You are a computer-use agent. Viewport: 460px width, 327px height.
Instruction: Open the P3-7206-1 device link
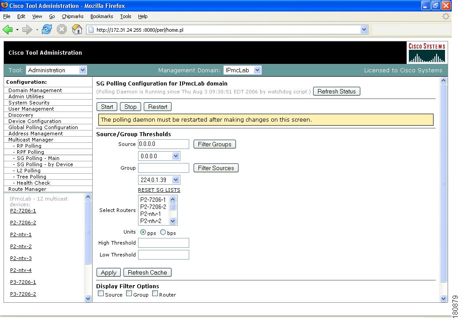tap(23, 282)
